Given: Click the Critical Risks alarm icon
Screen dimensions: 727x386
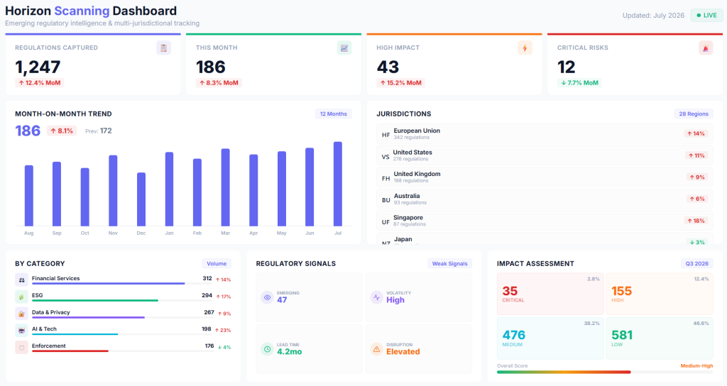Looking at the screenshot, I should click(706, 48).
